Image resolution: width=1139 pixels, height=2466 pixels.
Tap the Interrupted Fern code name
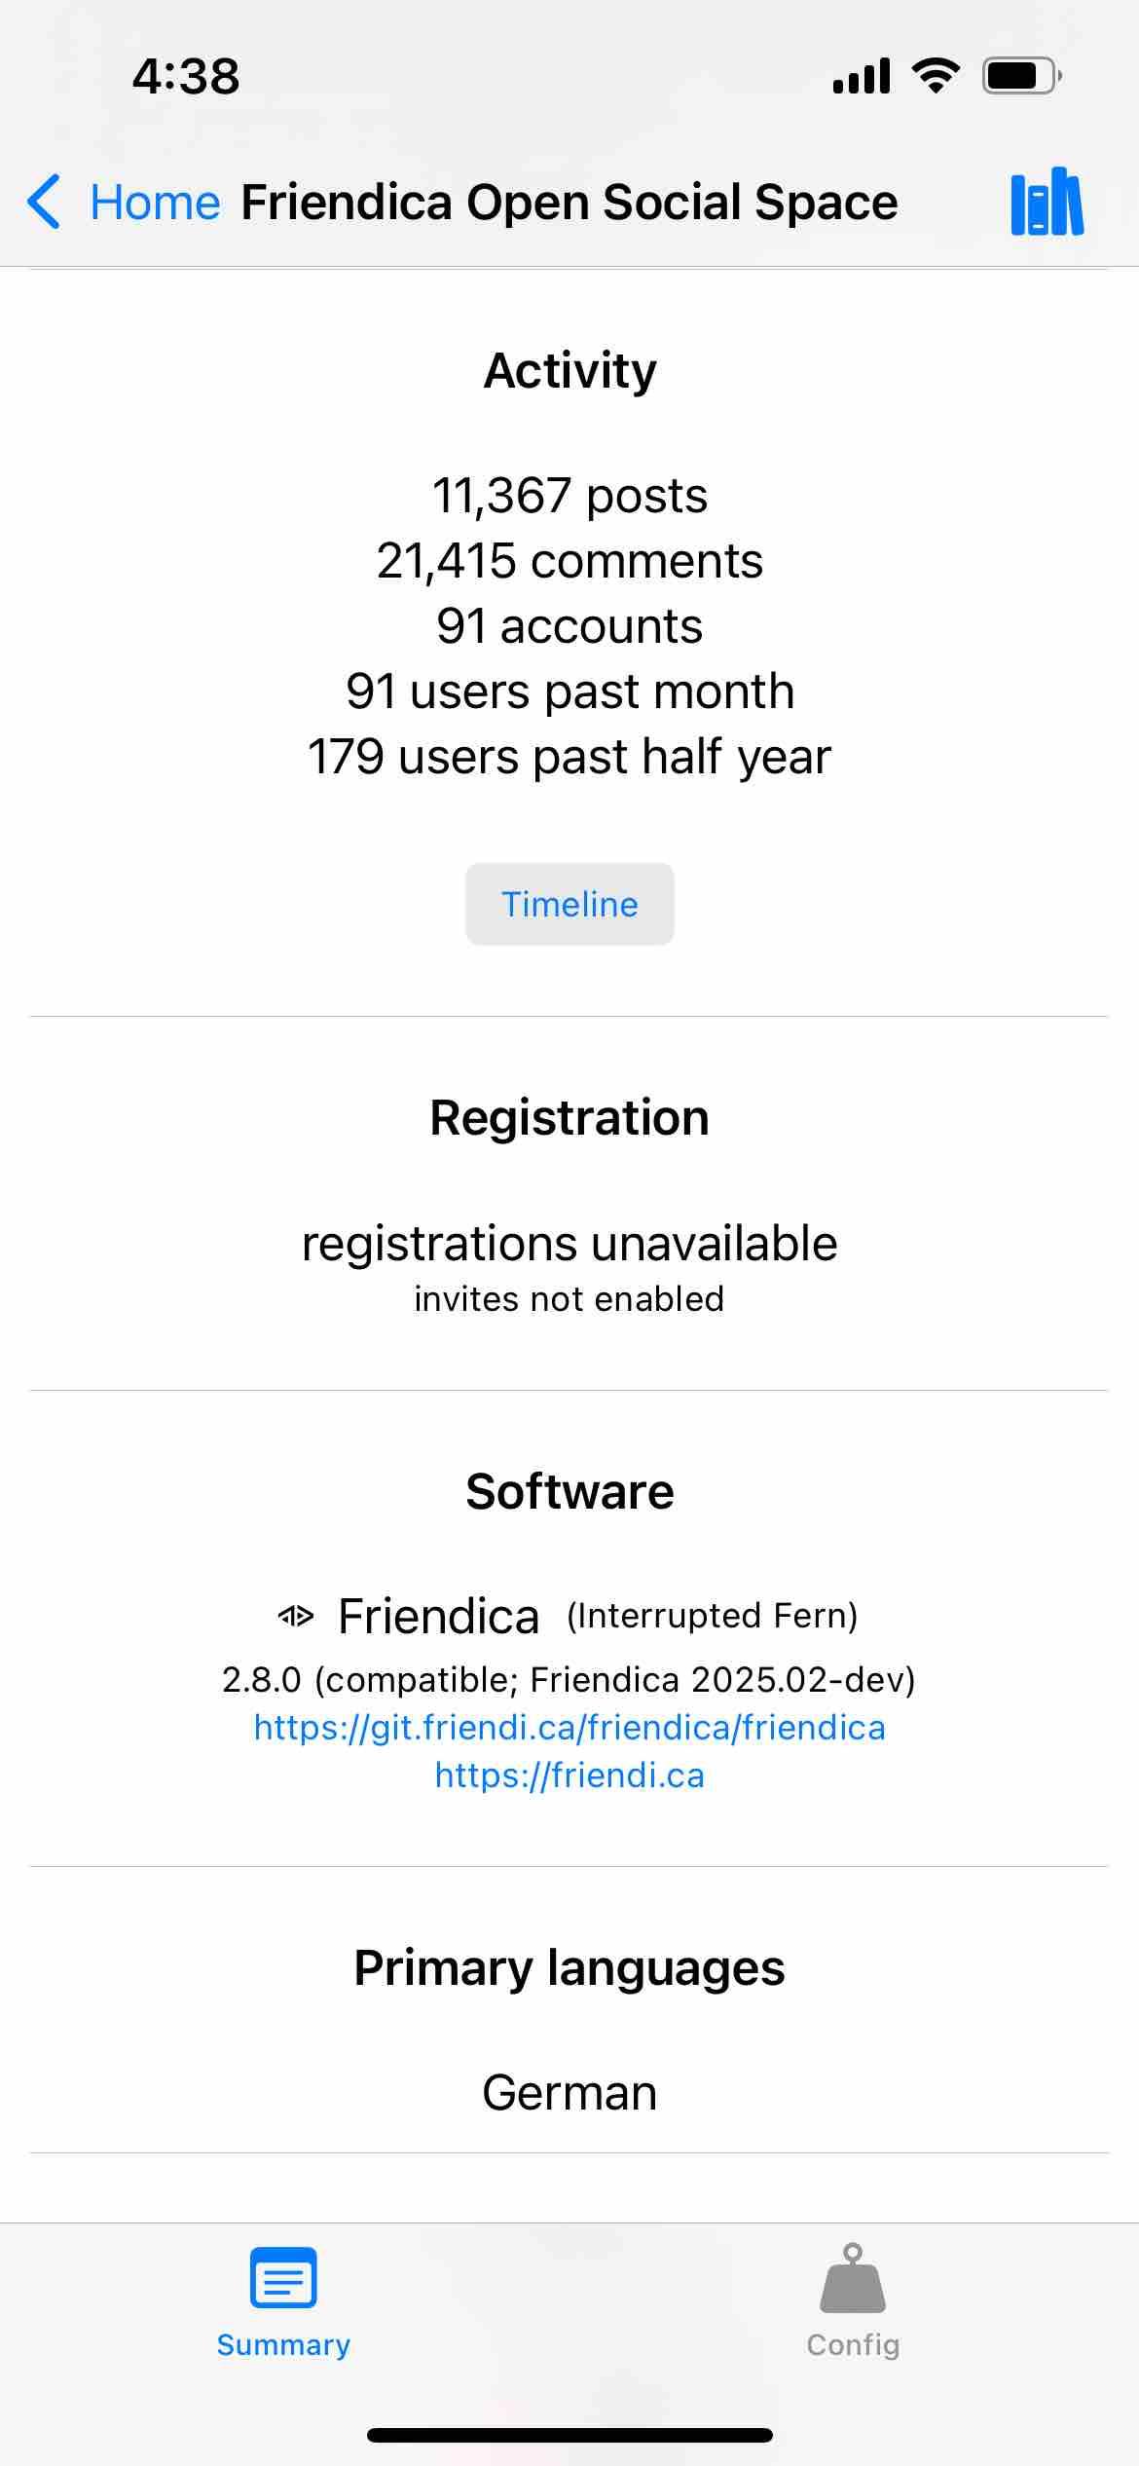[x=712, y=1616]
